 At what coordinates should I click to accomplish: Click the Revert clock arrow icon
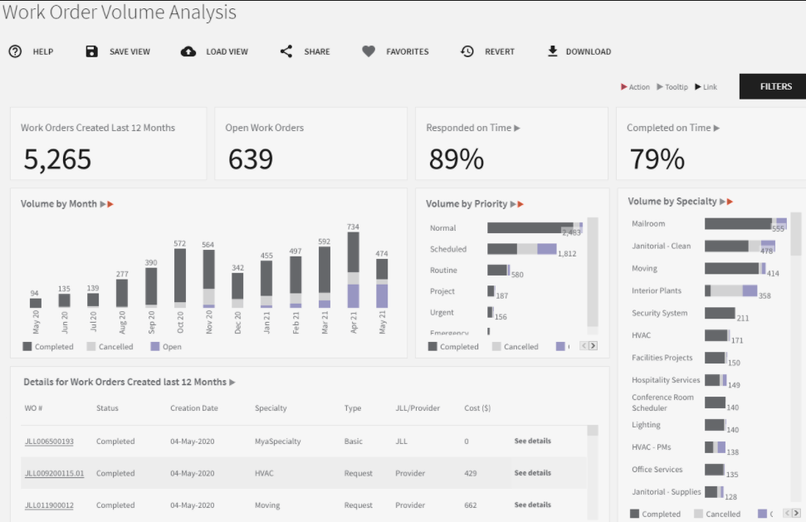tap(467, 51)
